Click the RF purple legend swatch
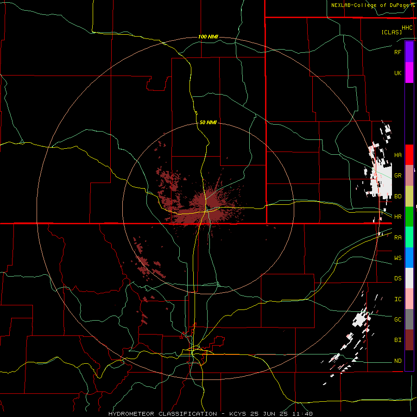417x417 pixels. point(409,52)
